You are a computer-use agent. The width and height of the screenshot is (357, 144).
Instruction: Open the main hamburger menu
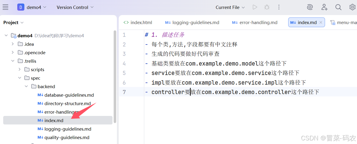point(6,7)
